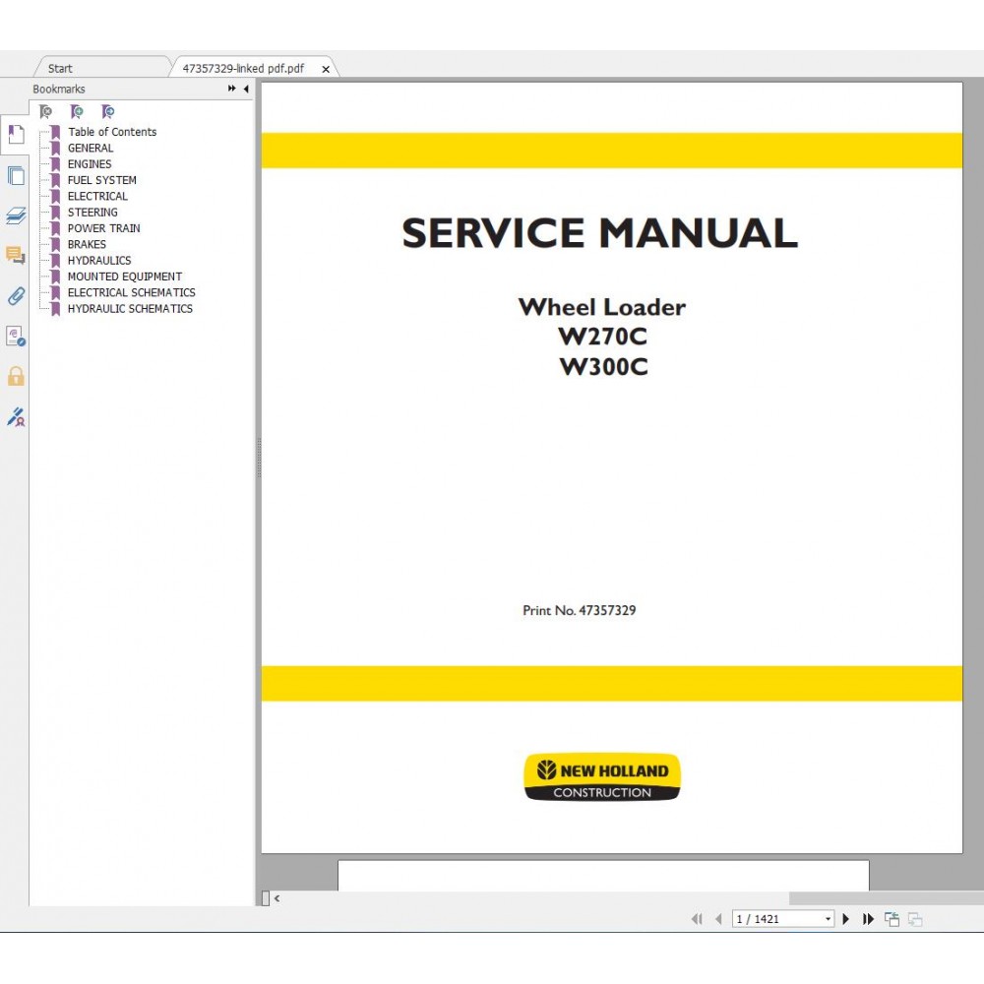Open the Page Thumbnails sidebar icon

tap(16, 176)
